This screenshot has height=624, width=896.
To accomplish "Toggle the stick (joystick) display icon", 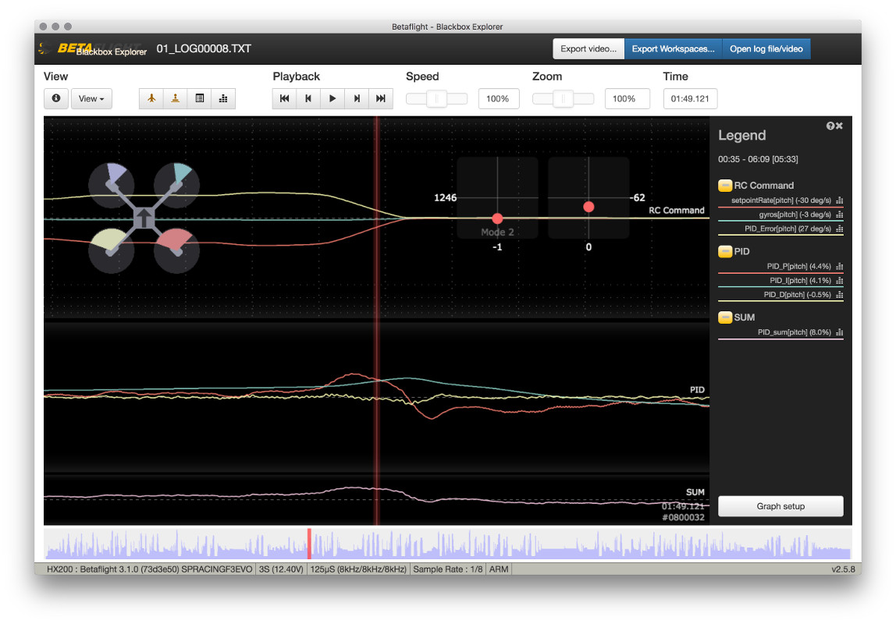I will [x=176, y=98].
